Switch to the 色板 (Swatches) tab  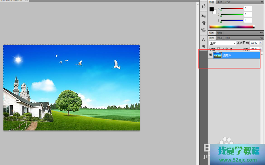pos(220,2)
